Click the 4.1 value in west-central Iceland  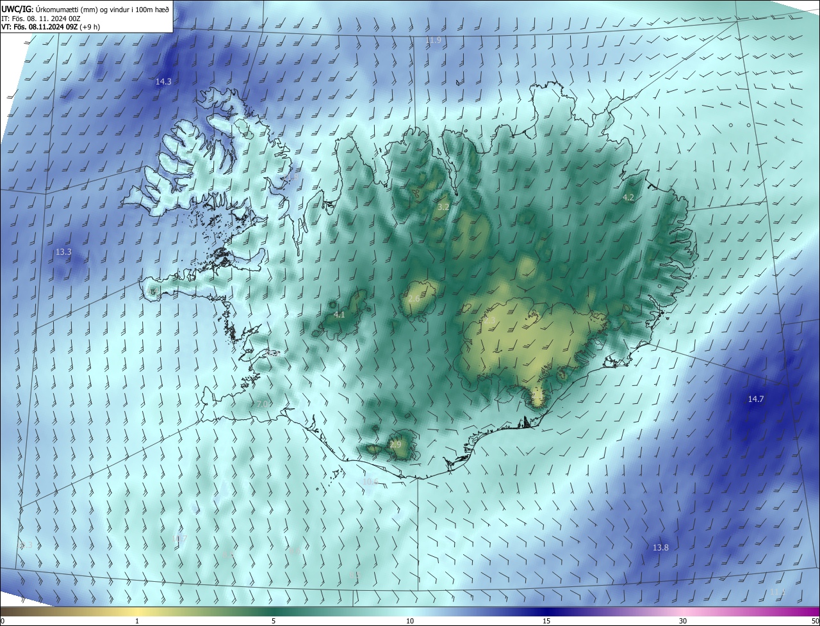340,314
